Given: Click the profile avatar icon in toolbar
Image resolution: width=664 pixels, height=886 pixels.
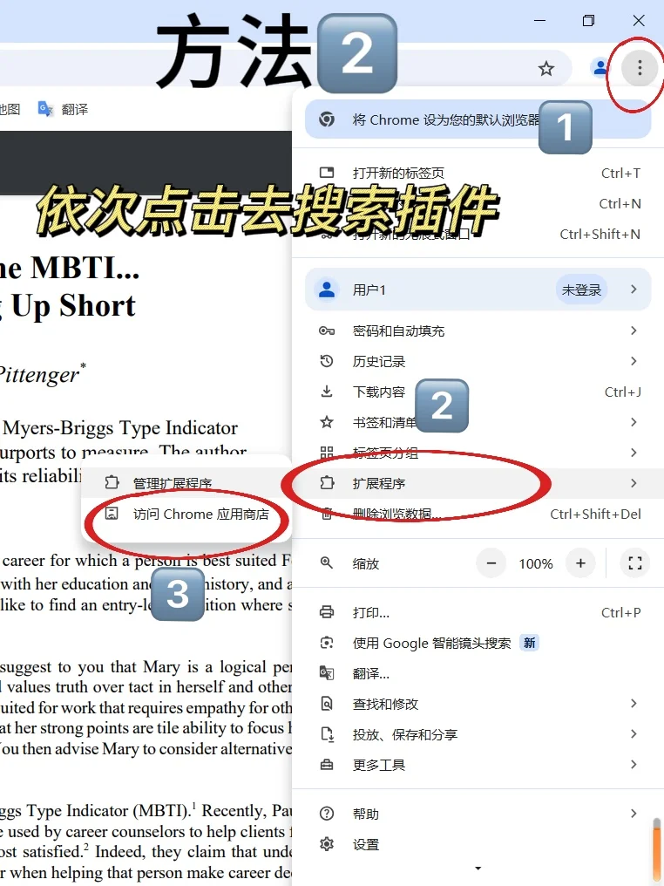Looking at the screenshot, I should click(x=600, y=68).
